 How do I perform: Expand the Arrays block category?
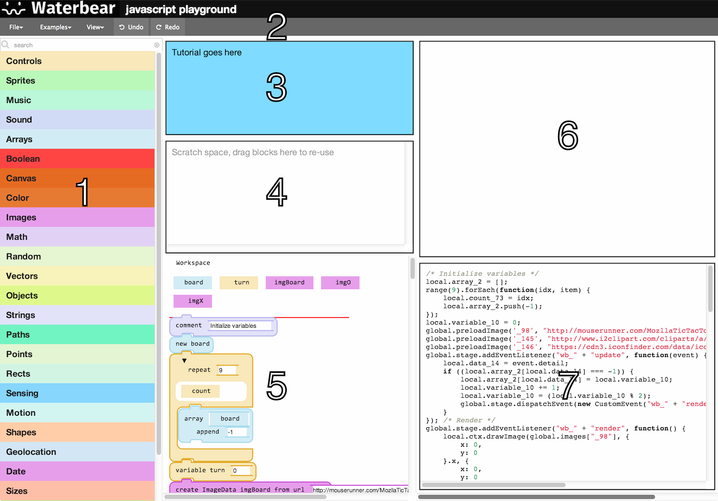pos(78,139)
